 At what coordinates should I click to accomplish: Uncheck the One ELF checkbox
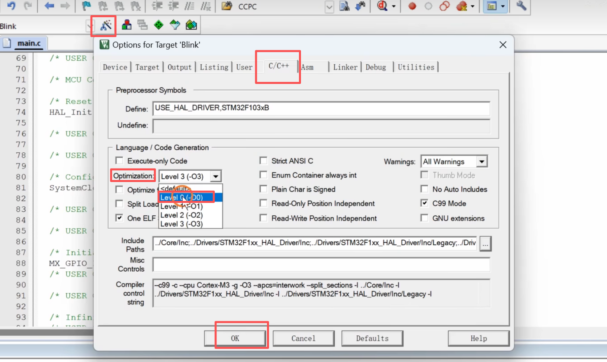(x=120, y=218)
